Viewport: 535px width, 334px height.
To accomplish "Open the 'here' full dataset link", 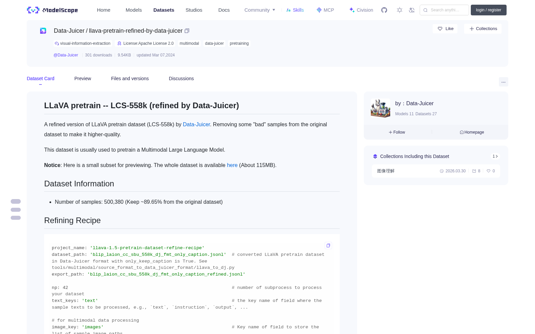I will point(232,165).
